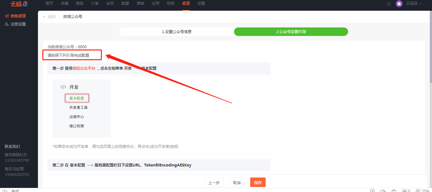Image resolution: width=432 pixels, height=192 pixels.
Task: Open the download icon in top bar
Action: (389, 3)
